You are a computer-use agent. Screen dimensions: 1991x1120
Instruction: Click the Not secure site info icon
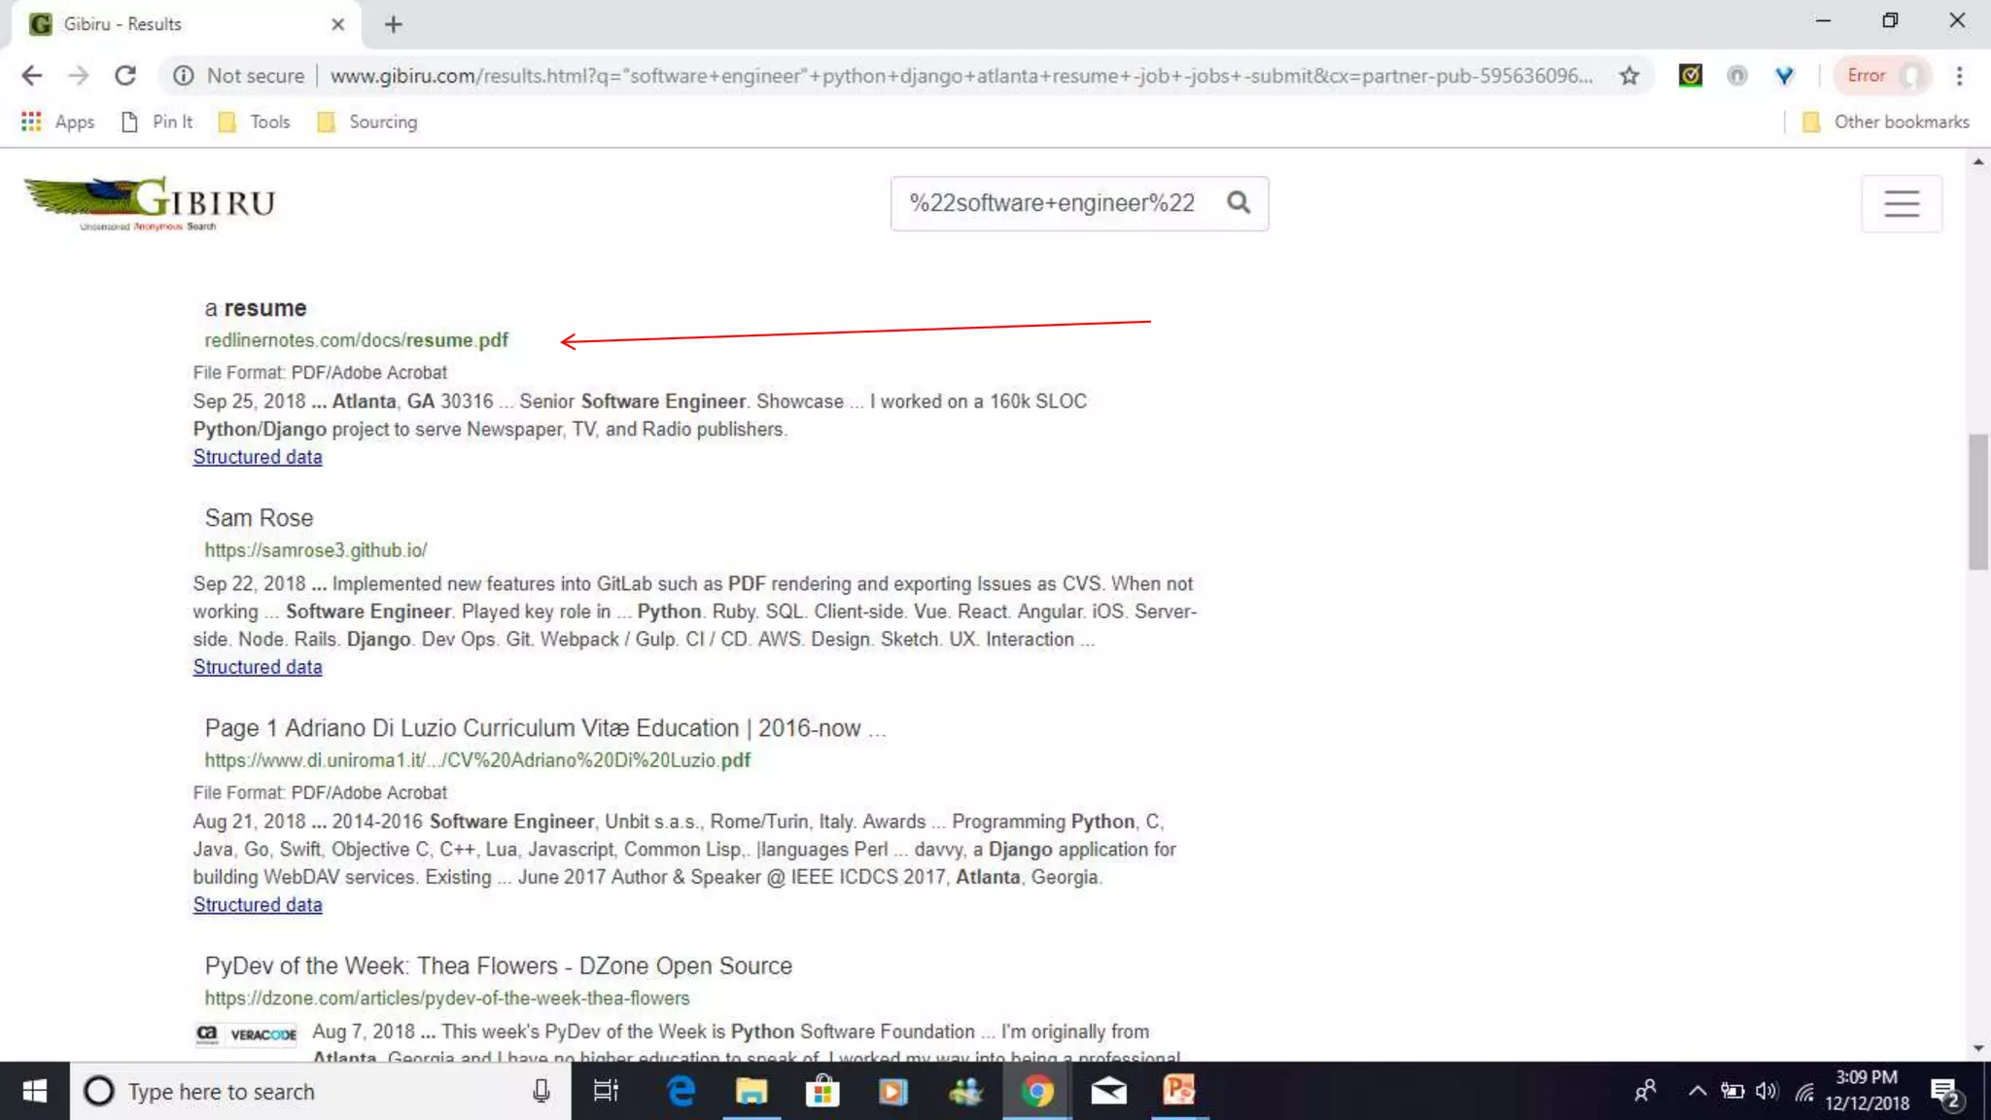[184, 76]
